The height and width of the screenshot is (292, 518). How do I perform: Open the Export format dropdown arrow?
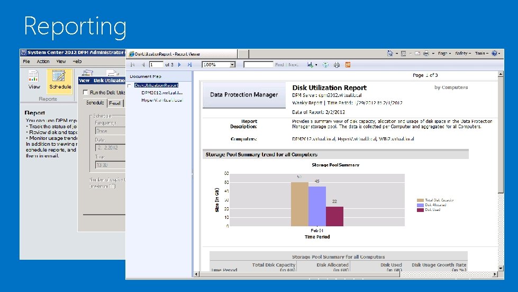point(316,65)
